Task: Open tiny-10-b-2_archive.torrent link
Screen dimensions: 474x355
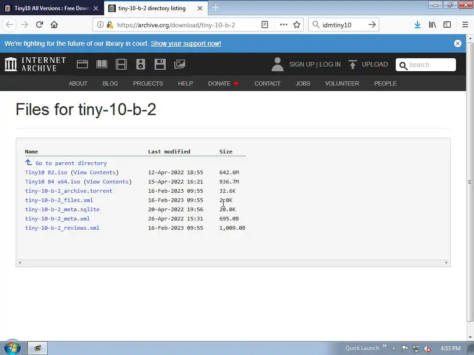Action: (x=69, y=191)
